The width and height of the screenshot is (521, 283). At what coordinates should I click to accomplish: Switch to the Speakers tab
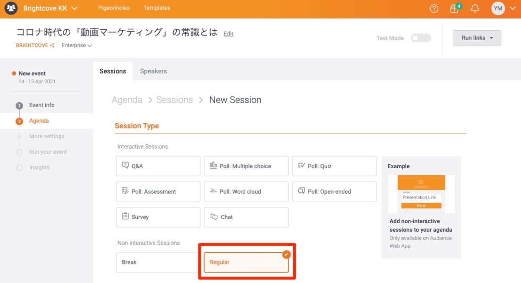tap(153, 71)
